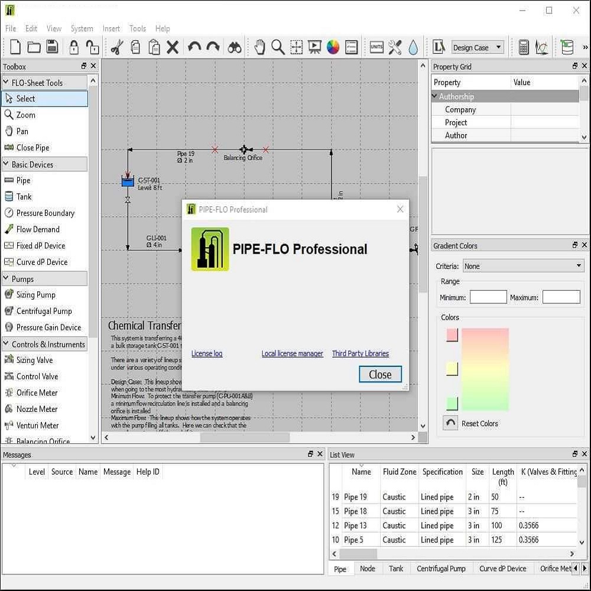Click the New file toolbar icon
This screenshot has width=591, height=591.
15,47
